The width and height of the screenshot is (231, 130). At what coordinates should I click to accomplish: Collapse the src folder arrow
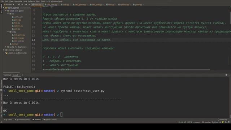8,14
